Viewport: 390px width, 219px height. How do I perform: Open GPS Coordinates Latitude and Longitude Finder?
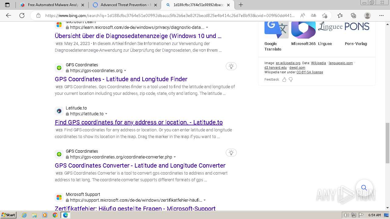click(121, 79)
